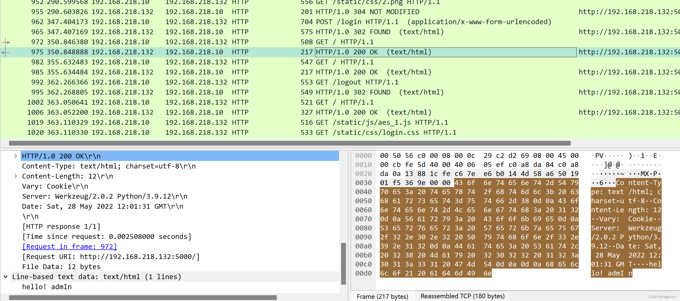Select packet 985 200 OK row
The image size is (680, 301).
(x=340, y=72)
